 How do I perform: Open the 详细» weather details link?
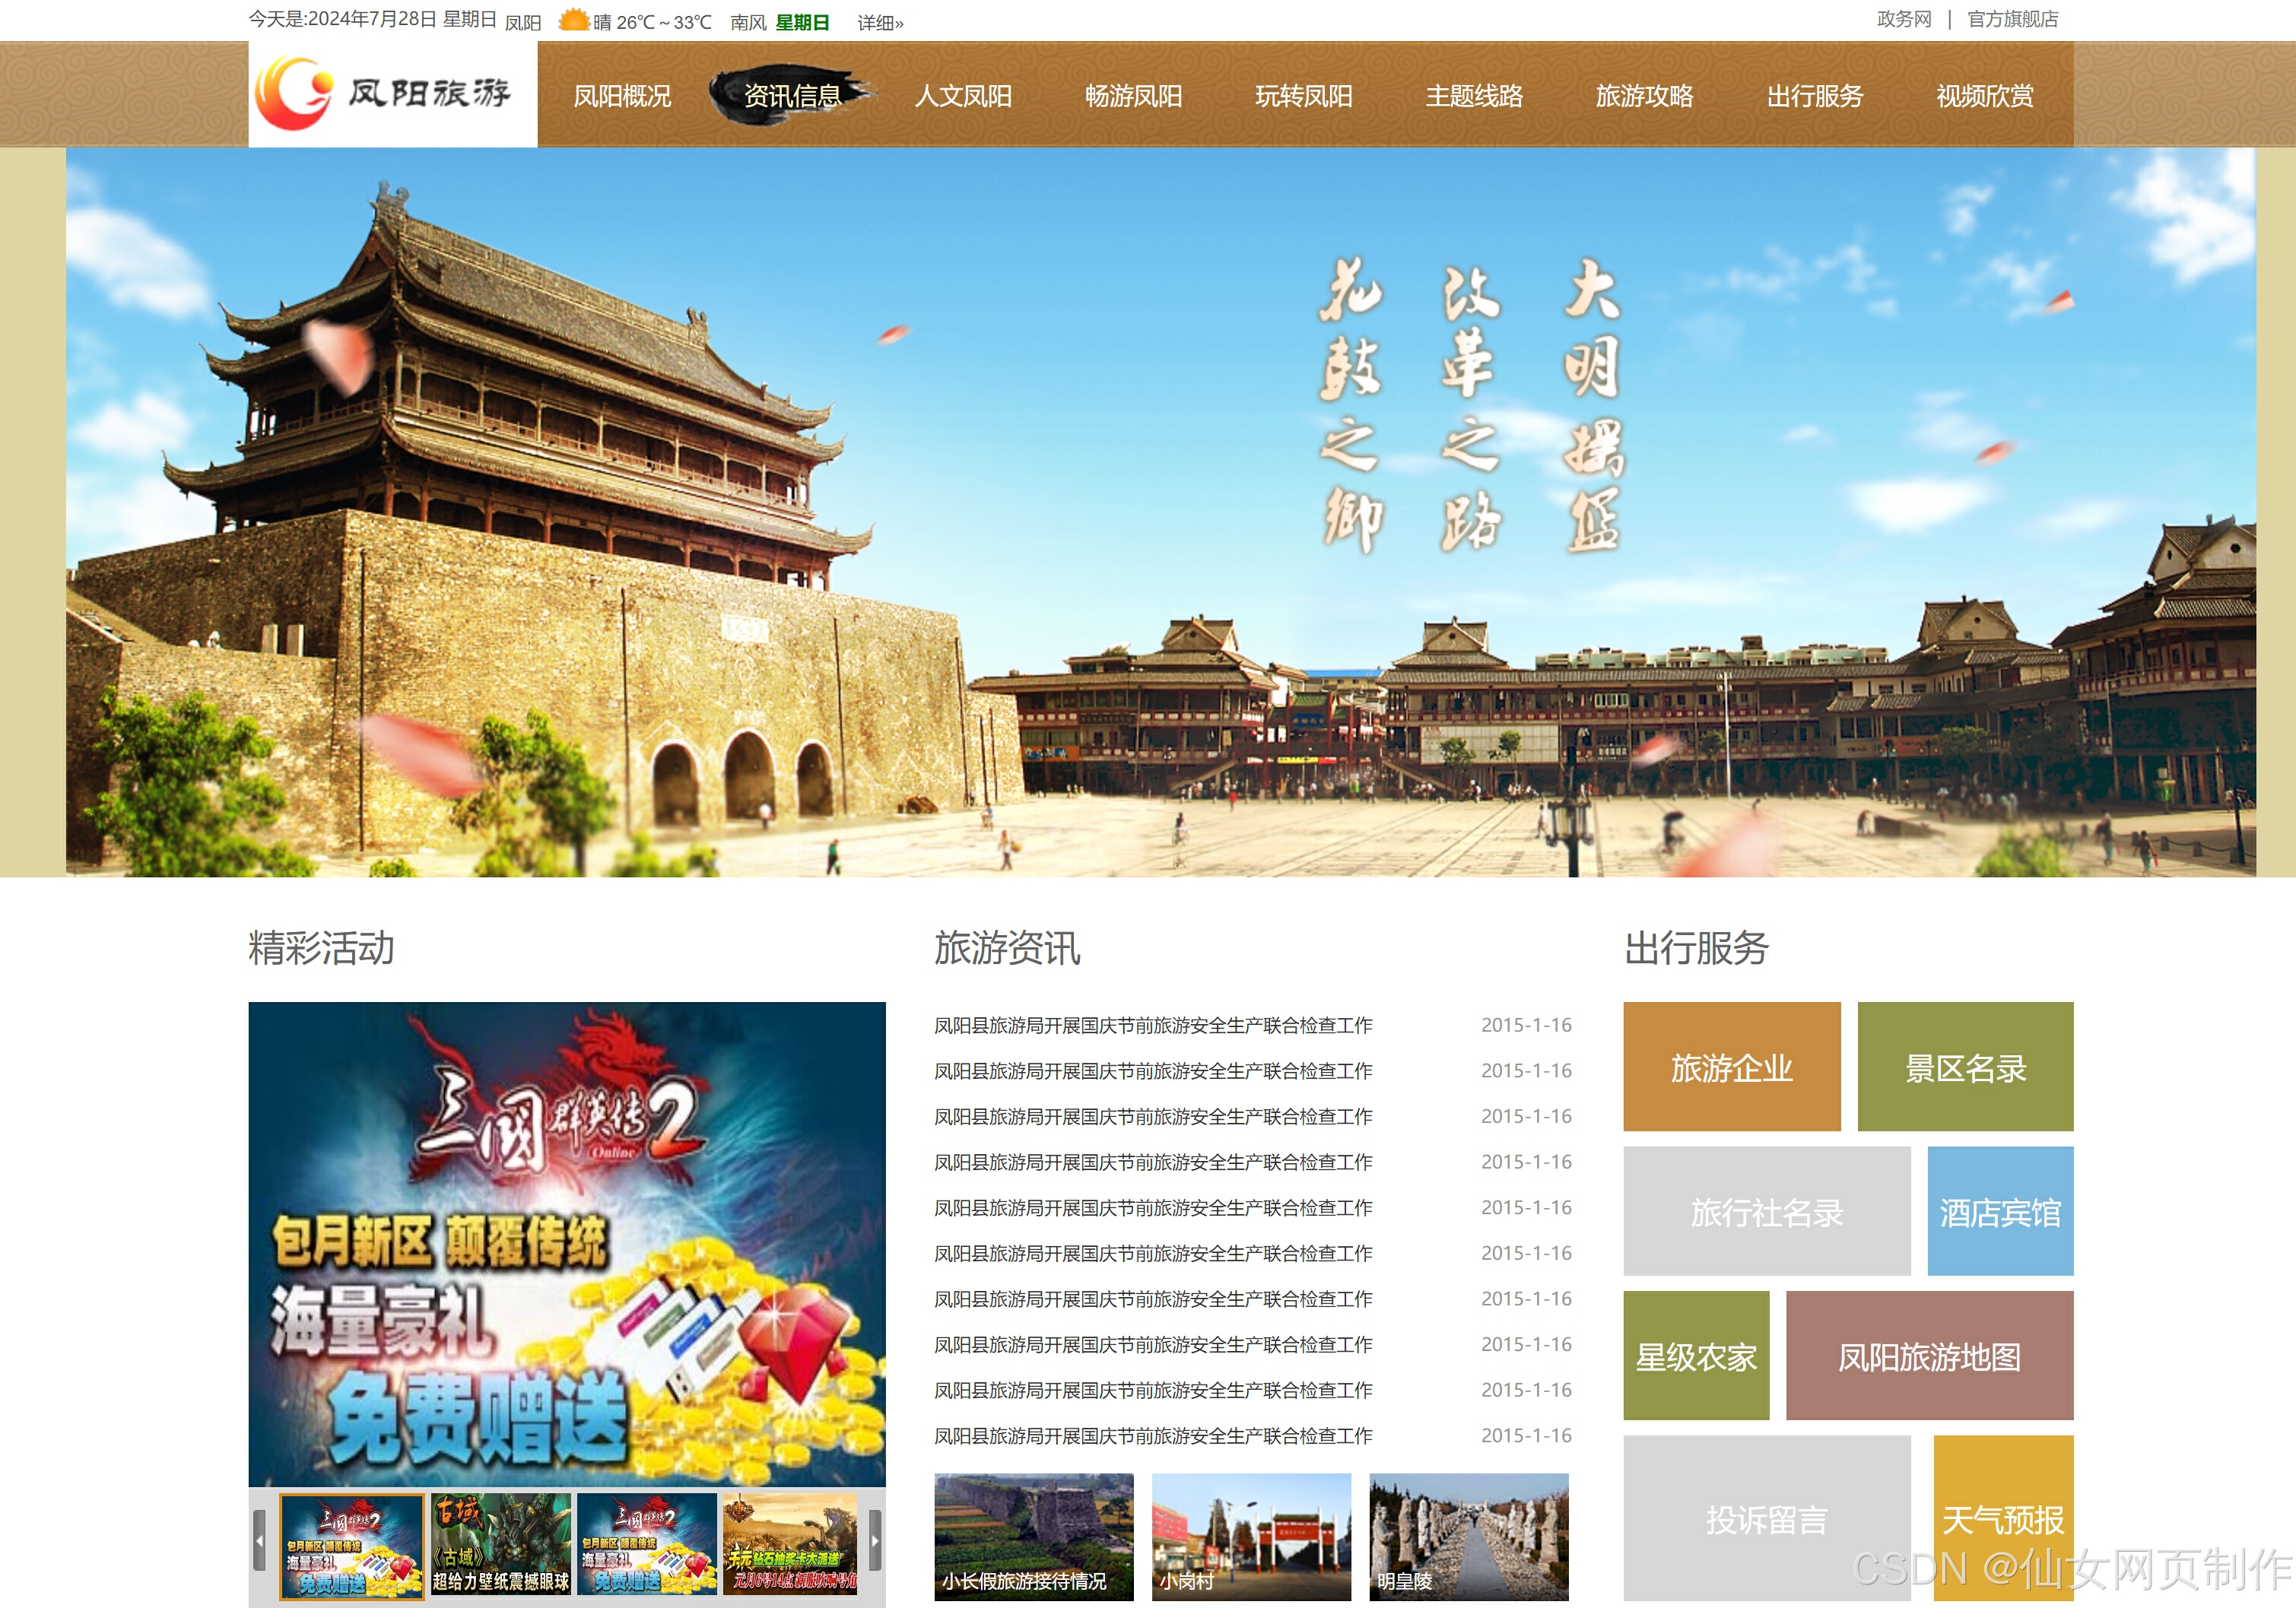(879, 22)
